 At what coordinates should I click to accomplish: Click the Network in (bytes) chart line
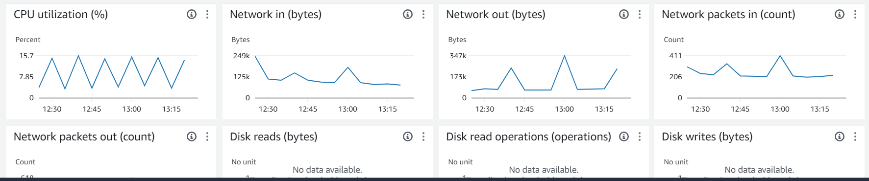[328, 73]
